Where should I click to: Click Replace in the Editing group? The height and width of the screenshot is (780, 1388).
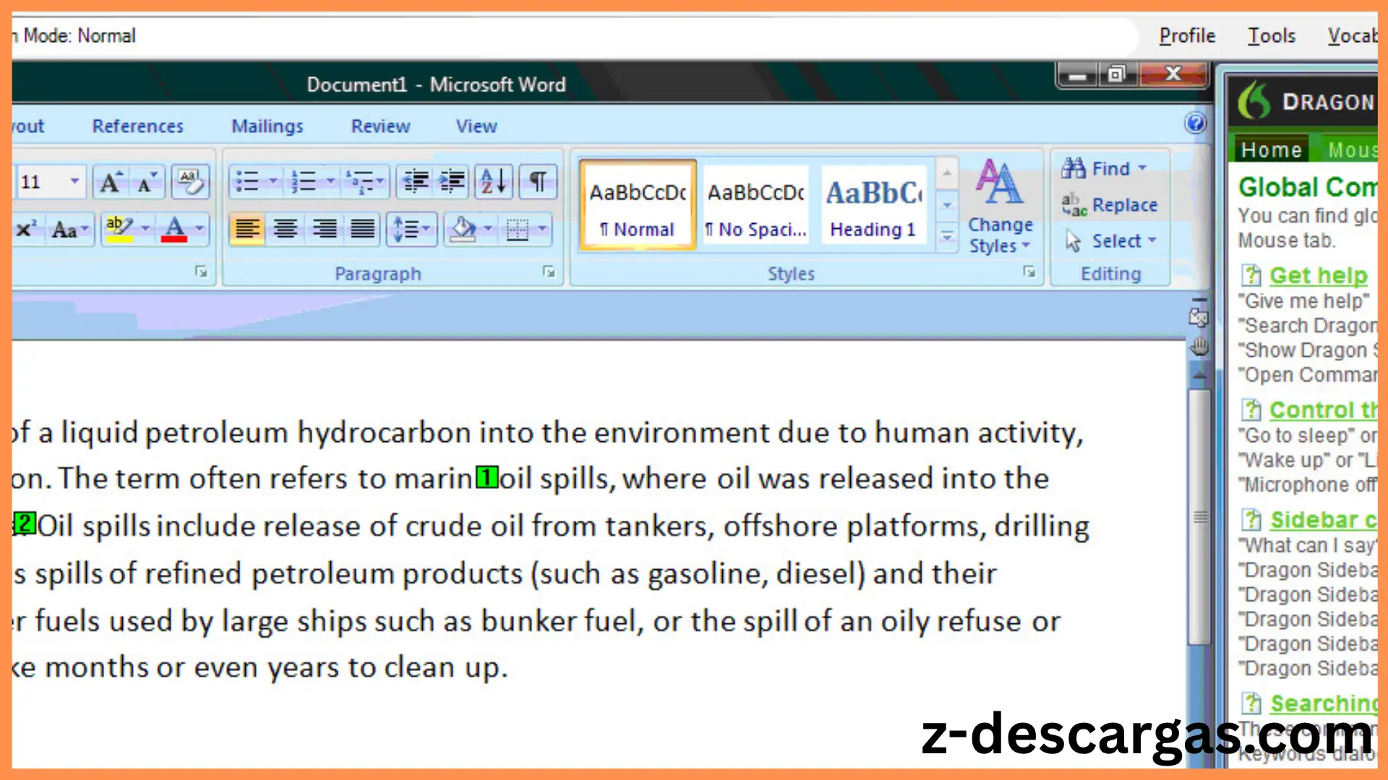click(1110, 205)
